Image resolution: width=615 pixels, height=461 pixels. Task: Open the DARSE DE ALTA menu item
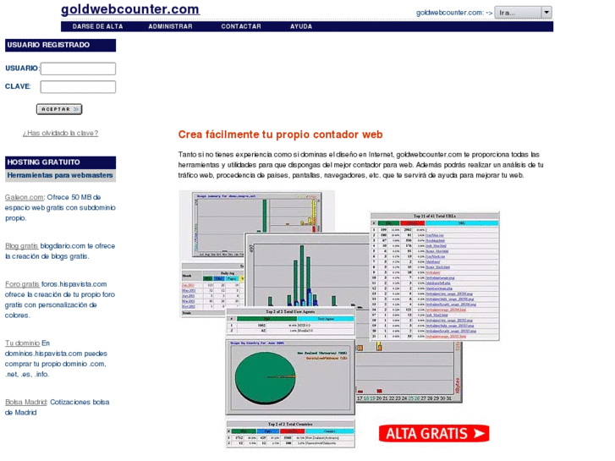click(97, 26)
